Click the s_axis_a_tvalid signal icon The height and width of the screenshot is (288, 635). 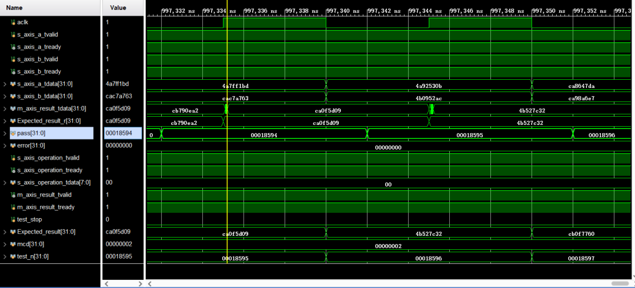click(x=13, y=35)
